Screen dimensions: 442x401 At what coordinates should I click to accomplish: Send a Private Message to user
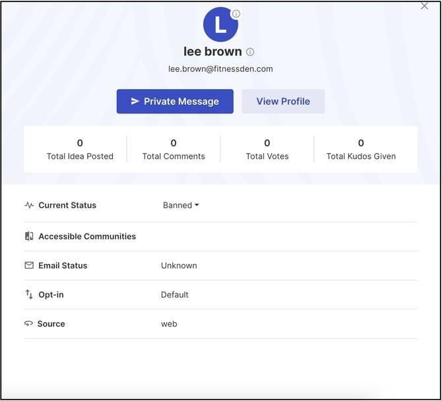pos(175,102)
